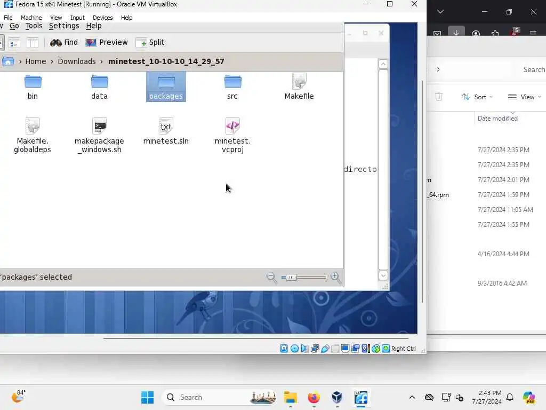Click Date modified column header
This screenshot has height=410, width=546.
click(x=497, y=119)
